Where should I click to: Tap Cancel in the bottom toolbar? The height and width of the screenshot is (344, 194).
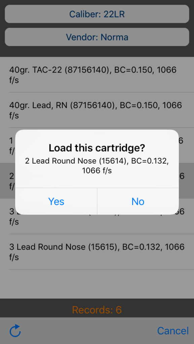[x=173, y=331]
